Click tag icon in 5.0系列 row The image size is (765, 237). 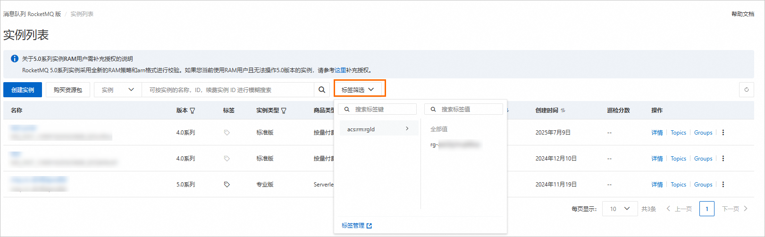227,185
